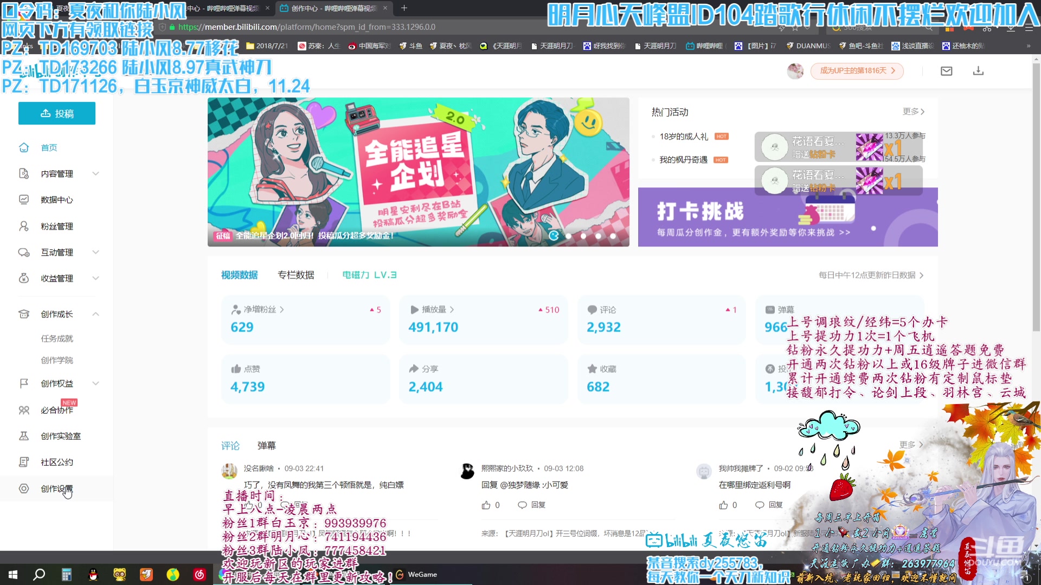The width and height of the screenshot is (1041, 585).
Task: Open the 点赞 stats card
Action: tap(305, 379)
